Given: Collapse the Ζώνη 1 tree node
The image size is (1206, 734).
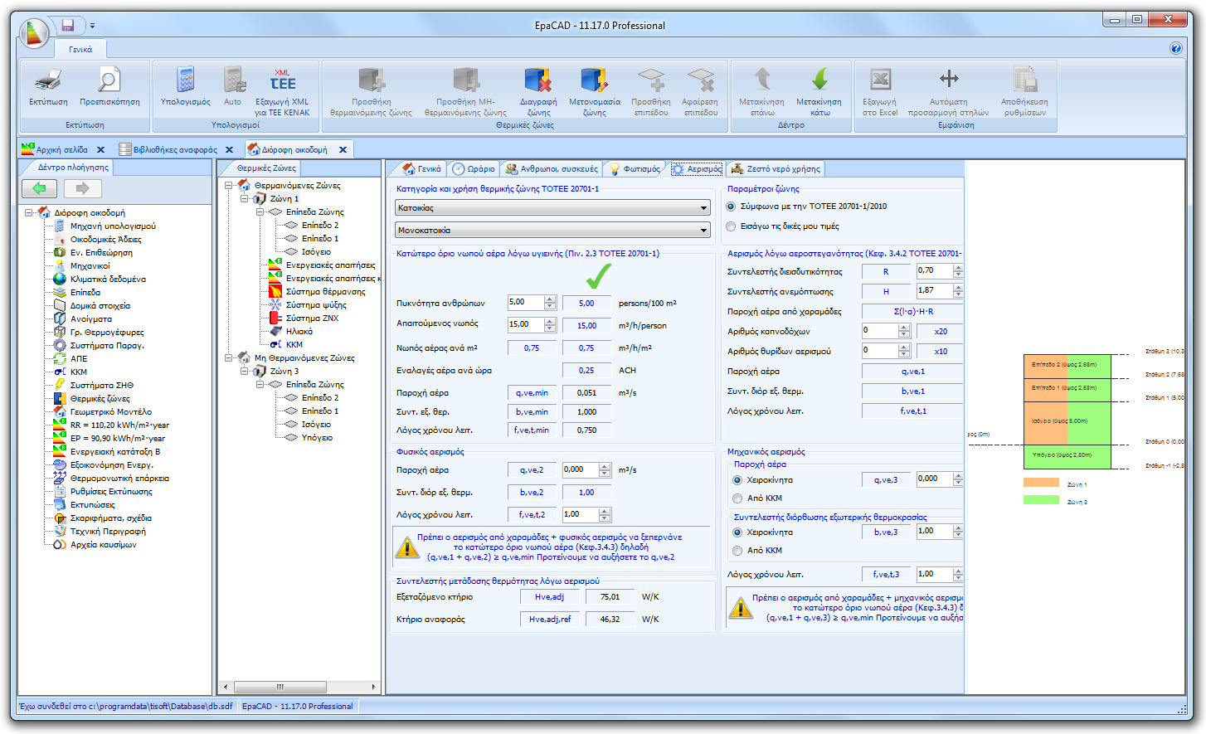Looking at the screenshot, I should pyautogui.click(x=243, y=198).
